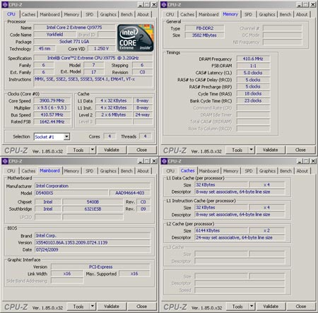Select CPU tab in Caches window
The width and height of the screenshot is (318, 313).
[x=170, y=171]
